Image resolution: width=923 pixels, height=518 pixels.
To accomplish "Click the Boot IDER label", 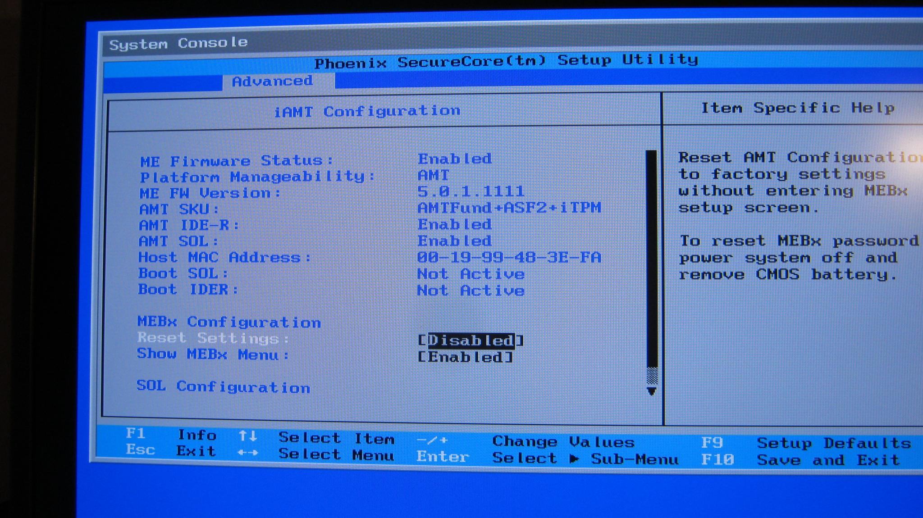I will click(188, 289).
